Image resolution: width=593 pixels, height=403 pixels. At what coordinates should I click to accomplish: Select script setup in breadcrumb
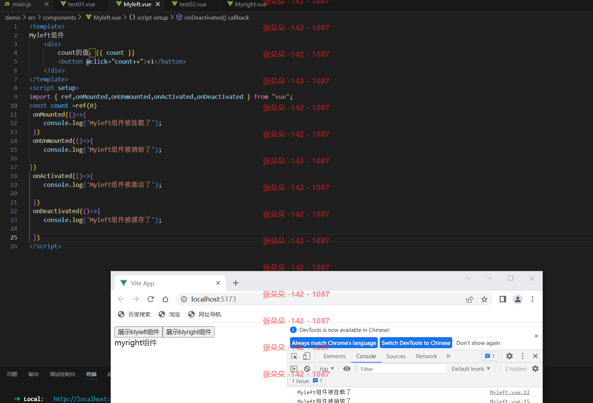pyautogui.click(x=149, y=17)
